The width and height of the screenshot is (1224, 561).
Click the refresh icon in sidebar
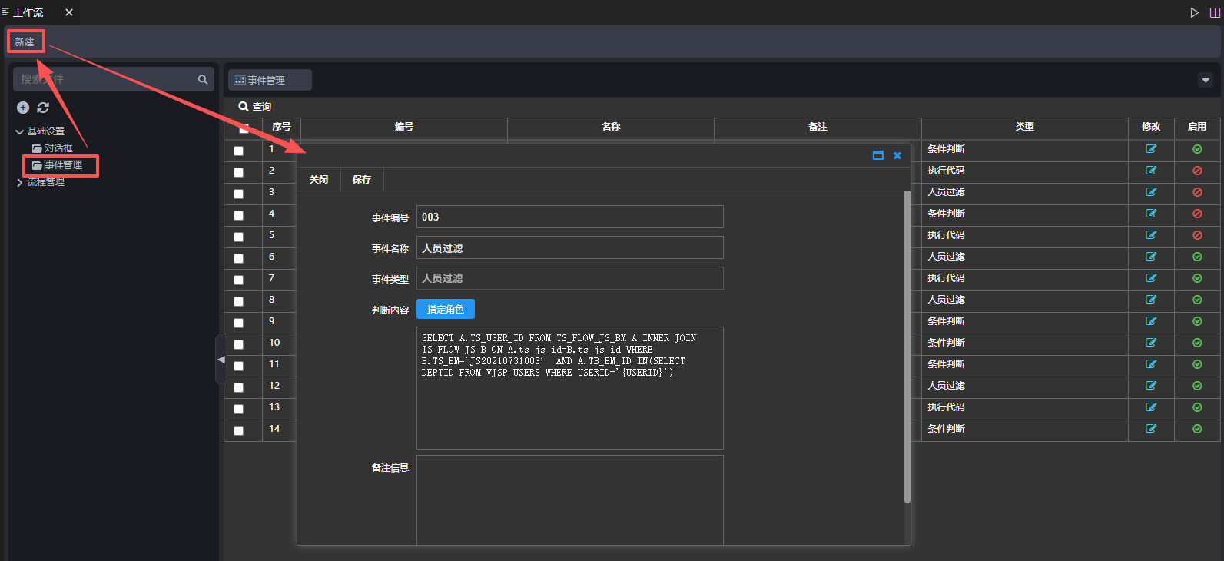[x=43, y=108]
